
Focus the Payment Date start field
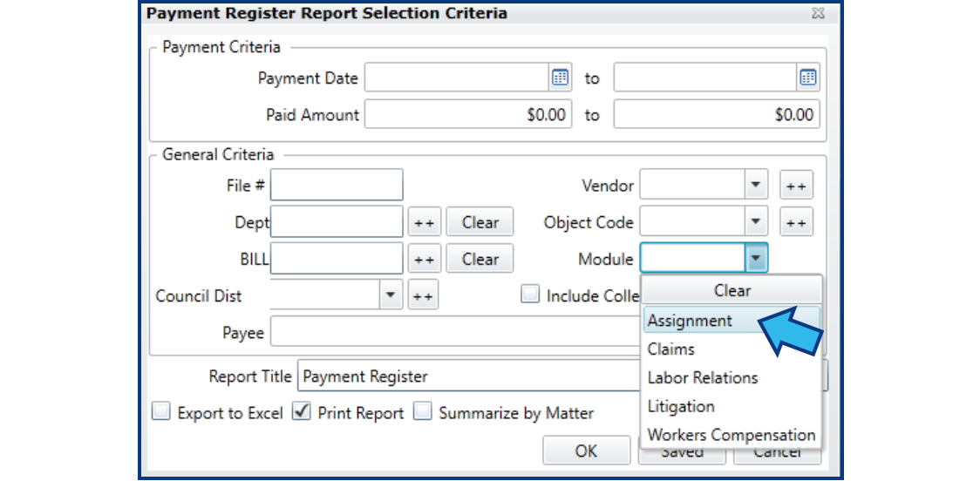(x=457, y=78)
